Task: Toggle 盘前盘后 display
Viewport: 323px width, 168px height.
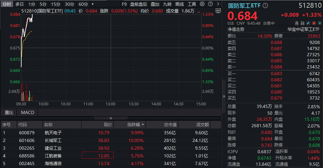Action: (x=138, y=4)
